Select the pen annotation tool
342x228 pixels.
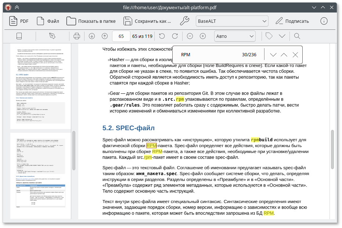[52, 36]
